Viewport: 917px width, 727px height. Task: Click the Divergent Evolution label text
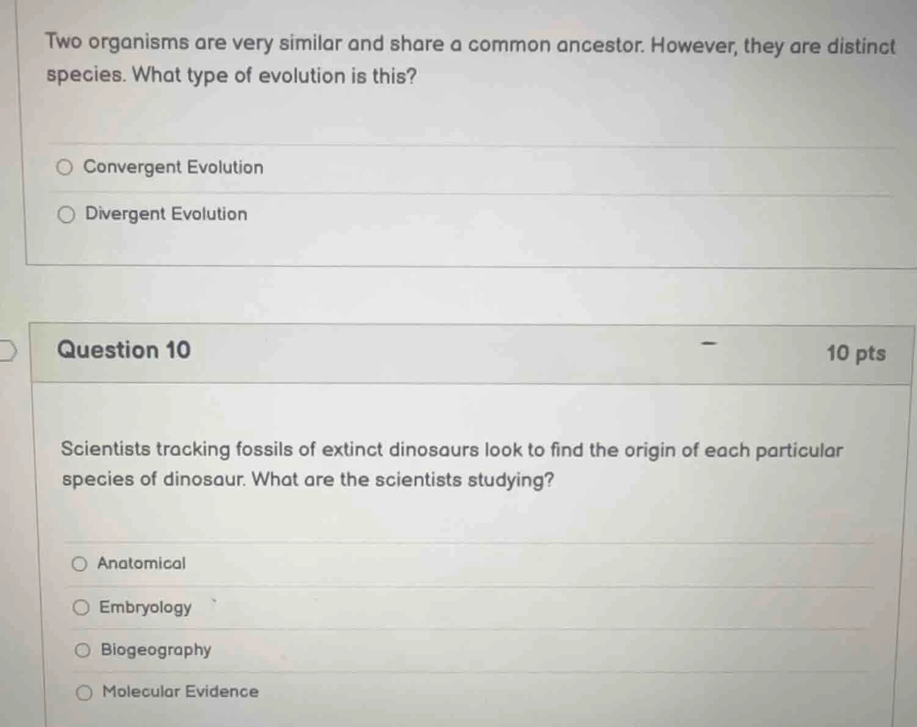[x=166, y=214]
